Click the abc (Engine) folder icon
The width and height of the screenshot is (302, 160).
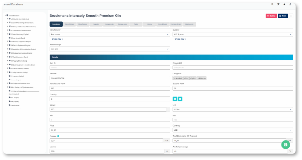pyautogui.click(x=10, y=98)
